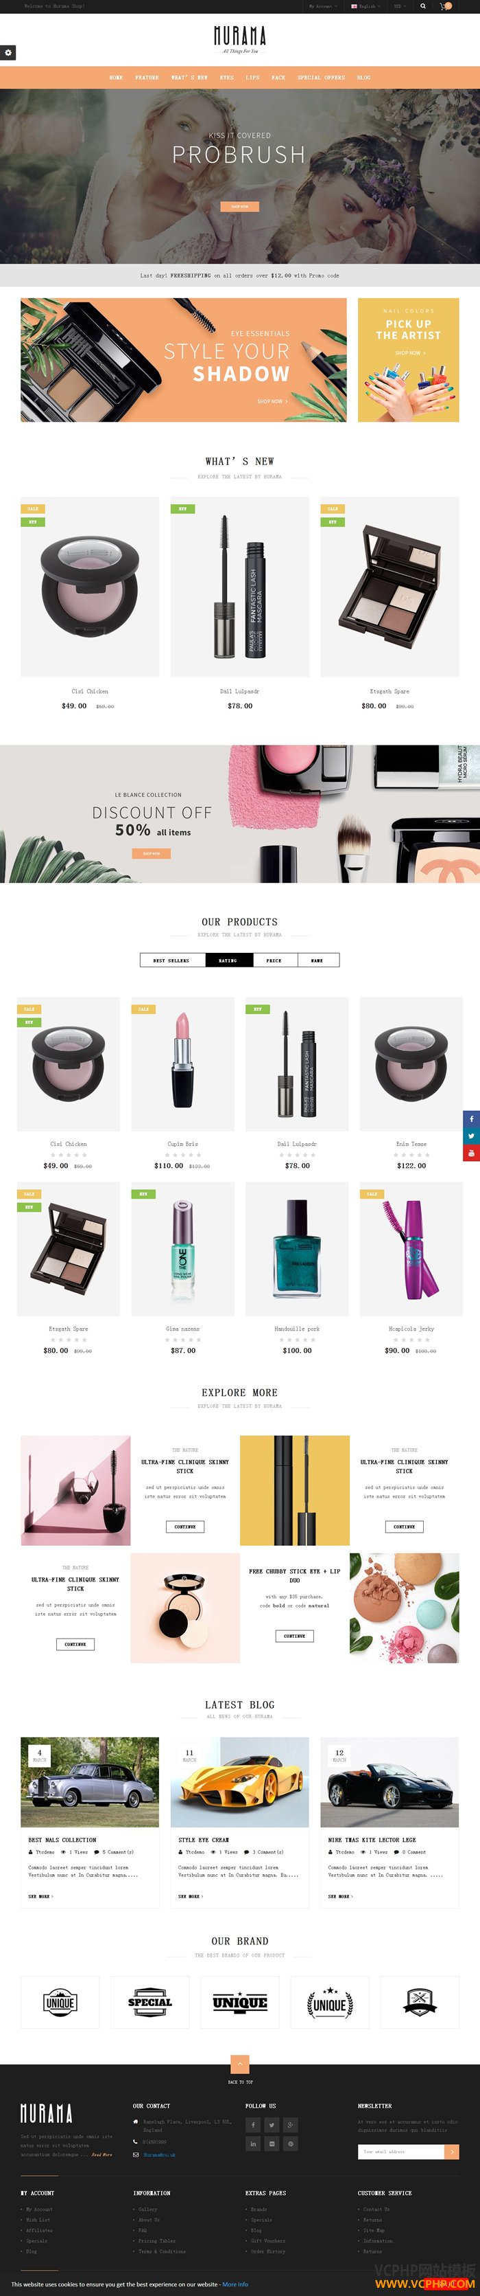This screenshot has width=480, height=2296.
Task: Submit the newsletter arrow button
Action: click(452, 2151)
